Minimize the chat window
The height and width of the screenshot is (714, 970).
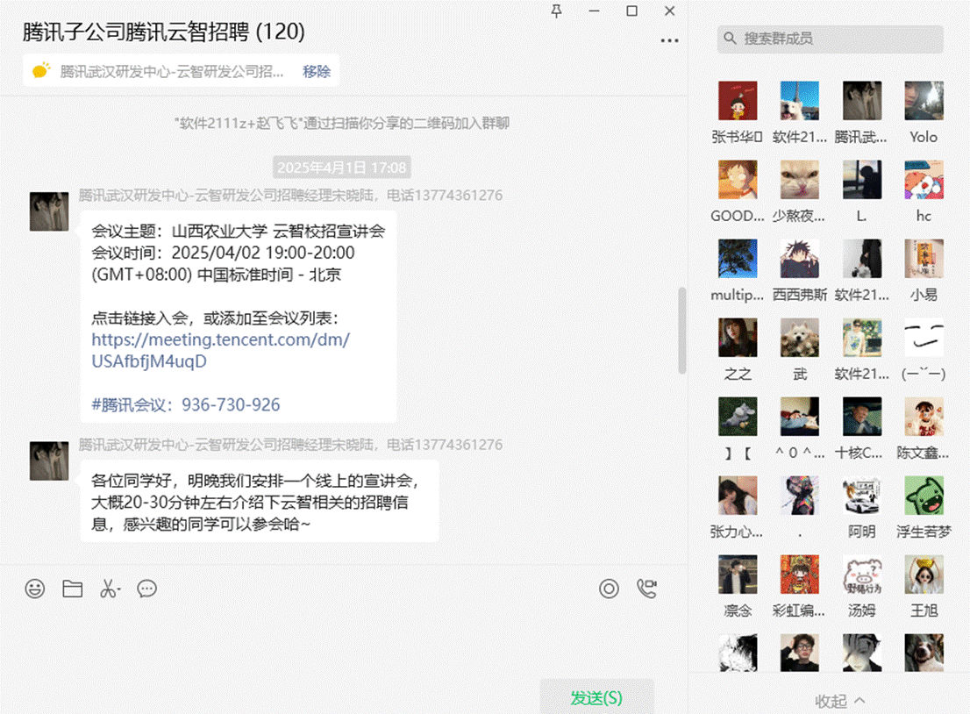pos(594,11)
